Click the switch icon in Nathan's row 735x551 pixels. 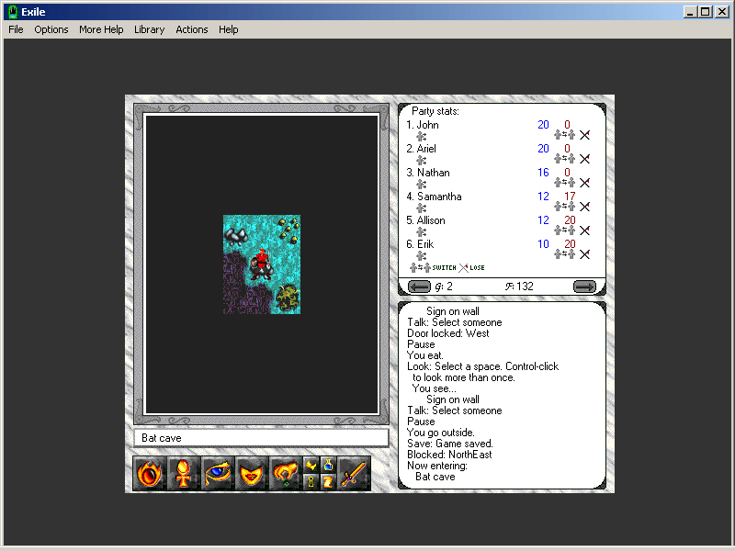click(564, 183)
